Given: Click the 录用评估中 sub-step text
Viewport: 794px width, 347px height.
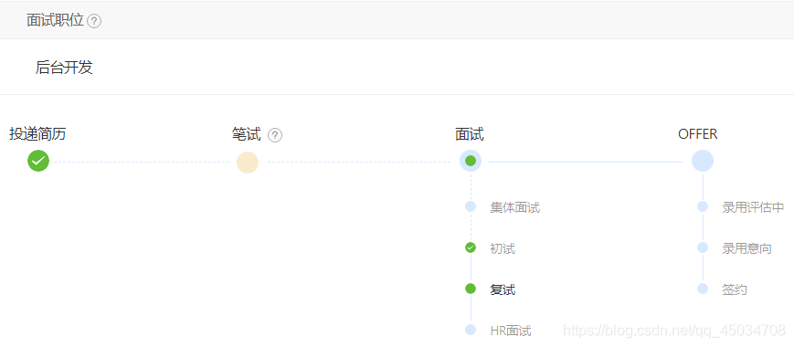Looking at the screenshot, I should point(754,207).
